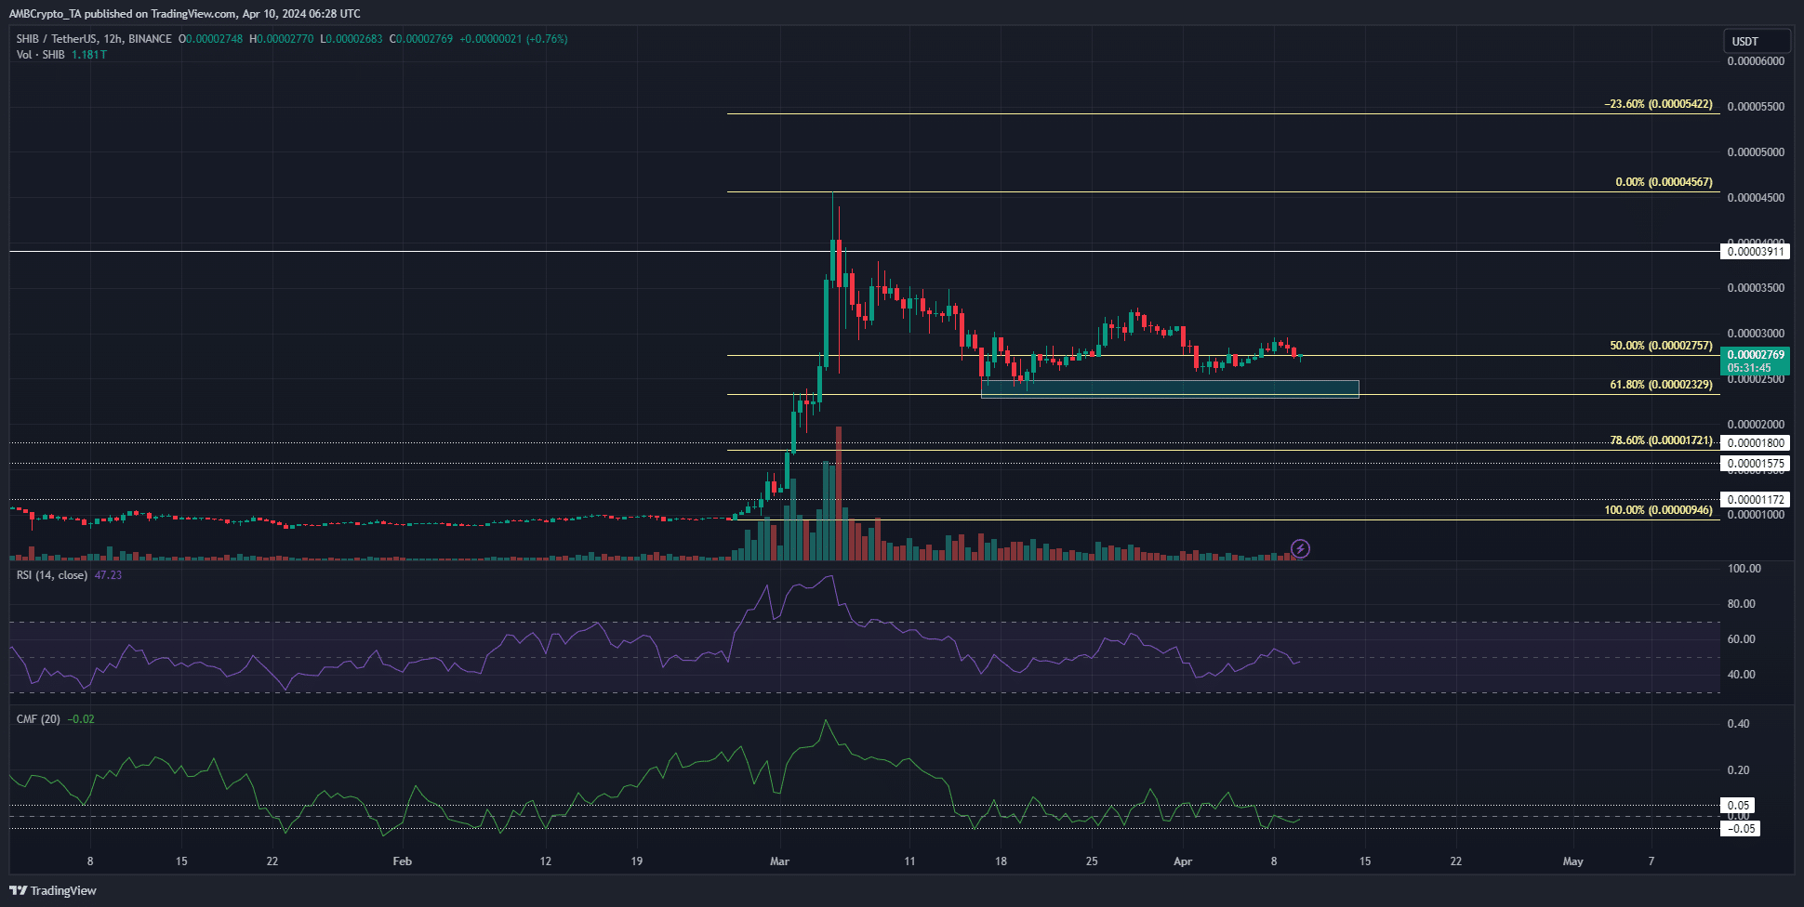Click the 0.00003911 horizontal line price label
This screenshot has width=1804, height=907.
[x=1756, y=252]
